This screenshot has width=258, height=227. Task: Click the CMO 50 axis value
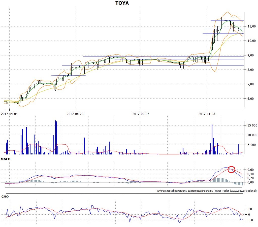point(250,209)
